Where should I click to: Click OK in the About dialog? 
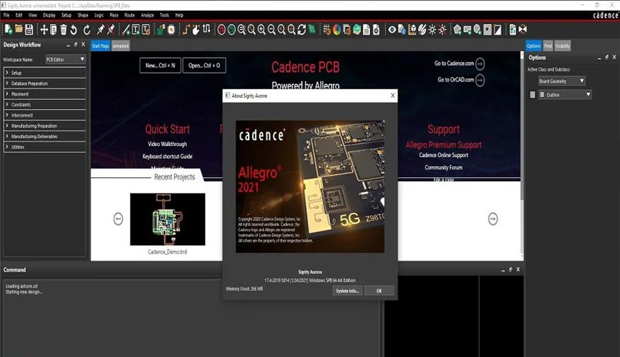(379, 291)
